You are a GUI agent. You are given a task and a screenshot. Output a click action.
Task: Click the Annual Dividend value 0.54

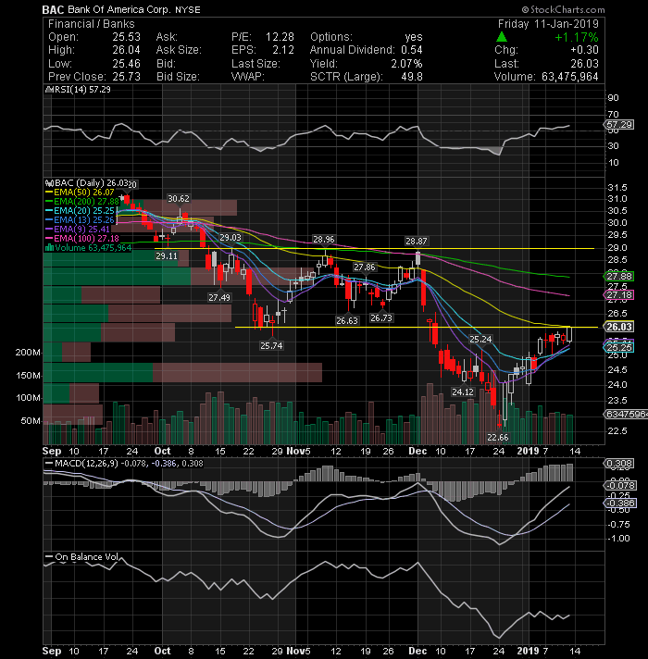coord(412,50)
